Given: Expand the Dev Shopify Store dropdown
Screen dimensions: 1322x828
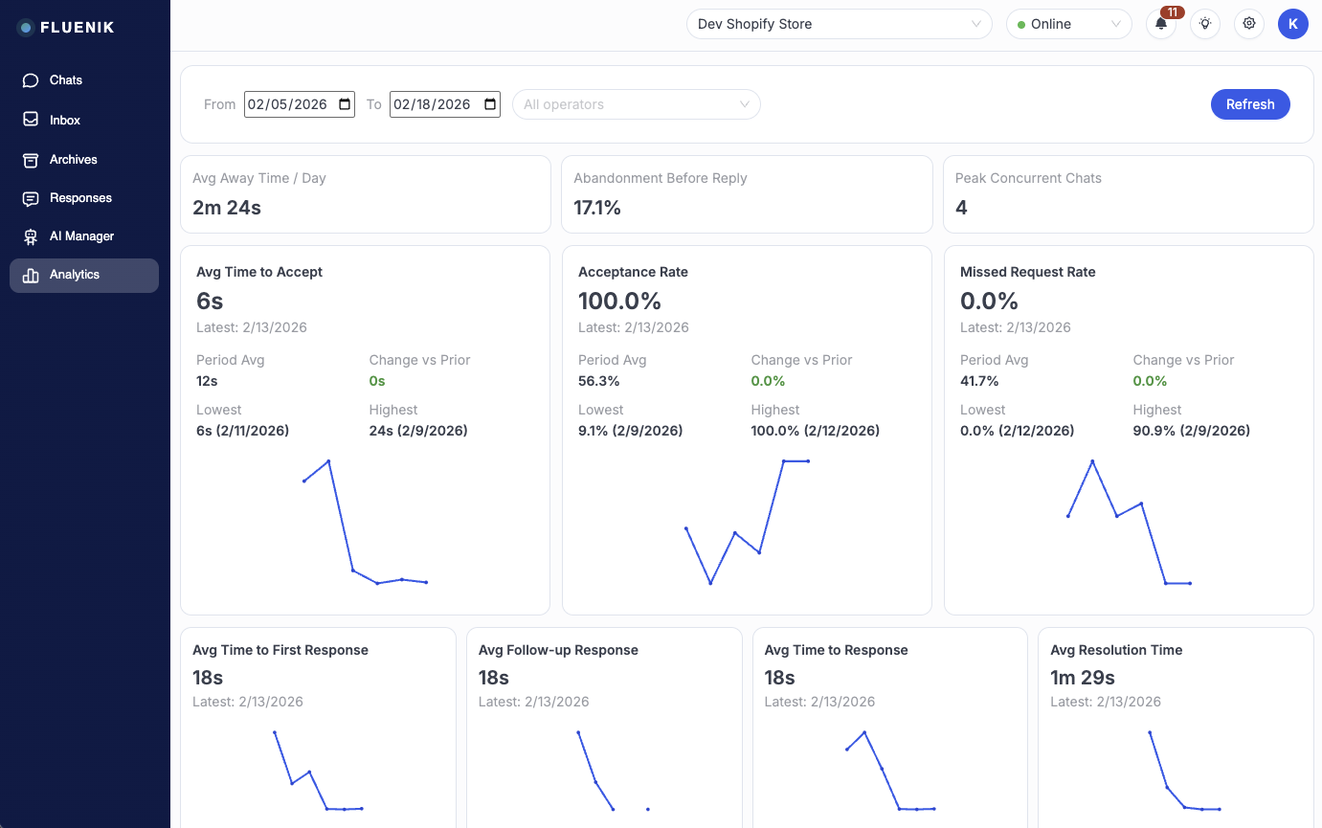Looking at the screenshot, I should (839, 25).
